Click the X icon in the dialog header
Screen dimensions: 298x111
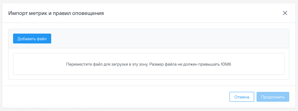pos(285,13)
